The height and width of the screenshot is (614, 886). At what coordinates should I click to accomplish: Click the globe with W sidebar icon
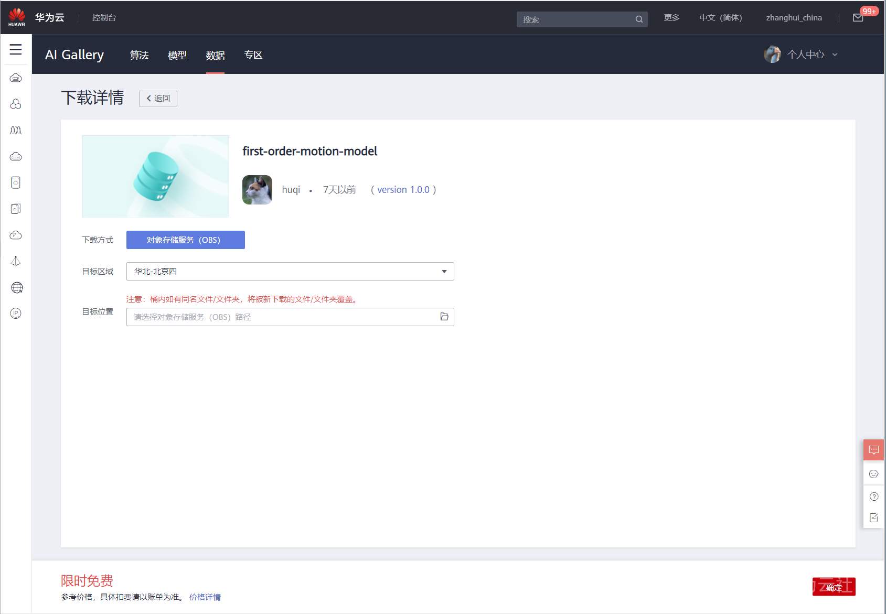[17, 287]
